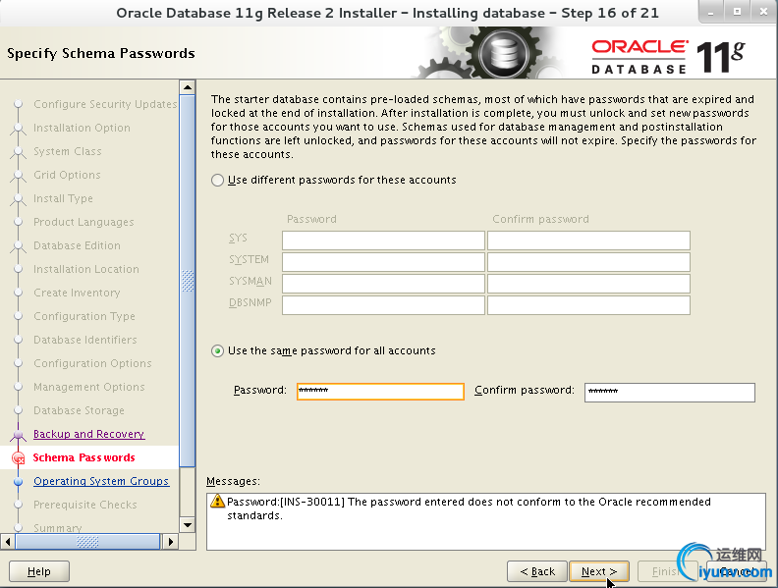Viewport: 778px width, 588px height.
Task: Maximize the installer window
Action: tap(738, 12)
